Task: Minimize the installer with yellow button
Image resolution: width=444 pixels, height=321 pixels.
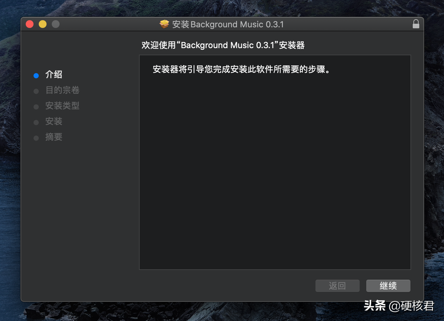Action: click(43, 24)
